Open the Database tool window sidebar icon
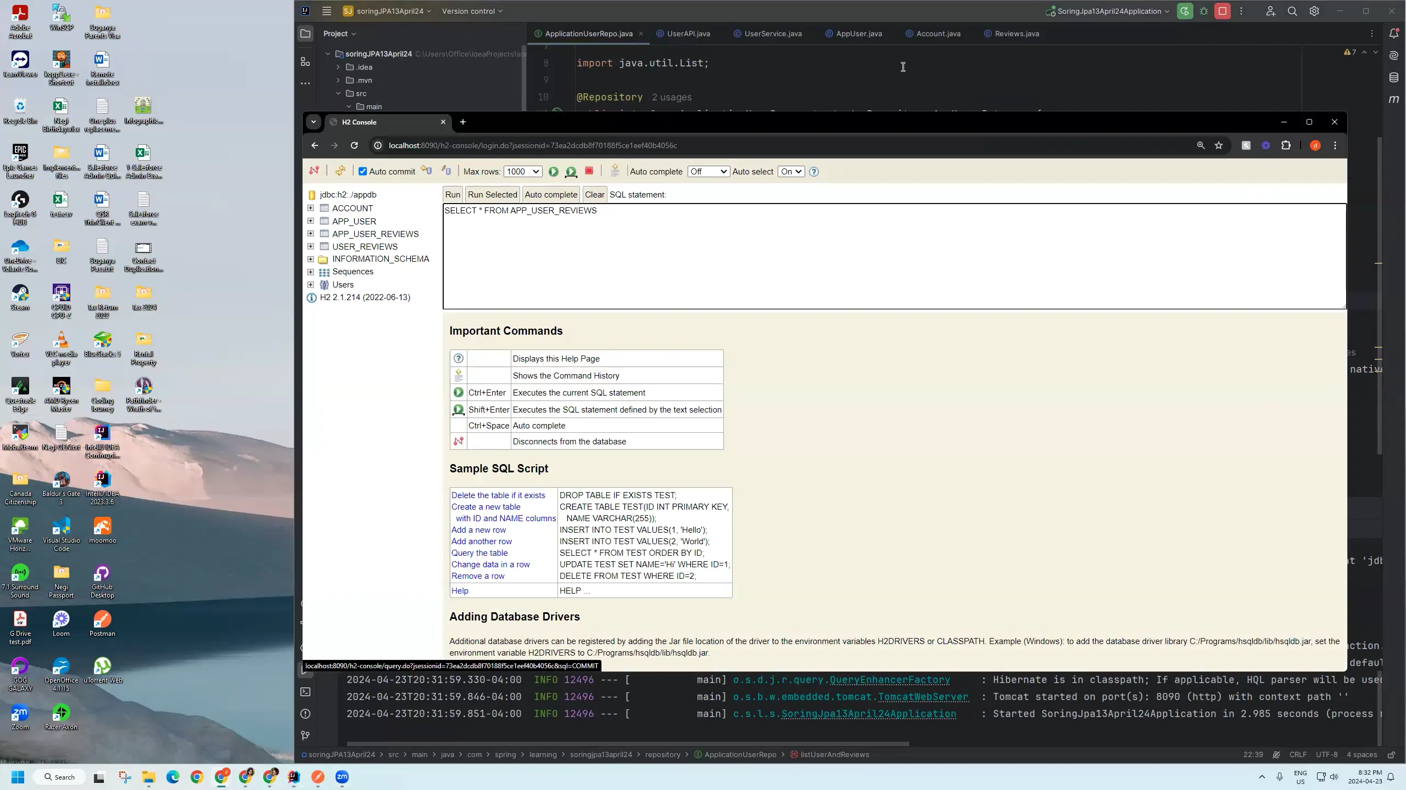The width and height of the screenshot is (1406, 790). [x=1393, y=77]
